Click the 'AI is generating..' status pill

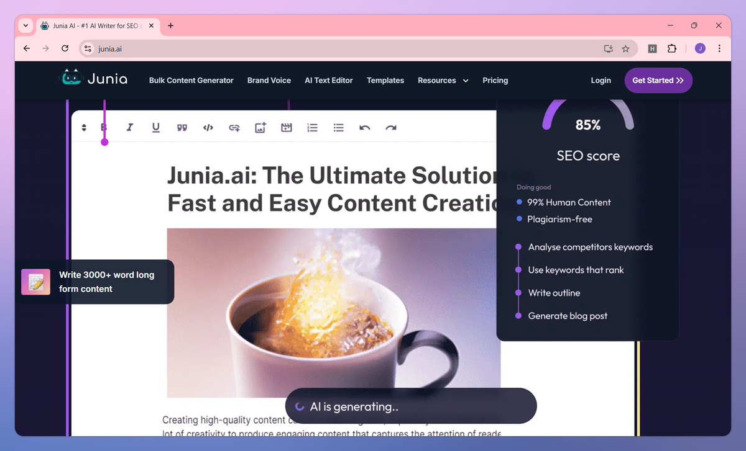411,406
